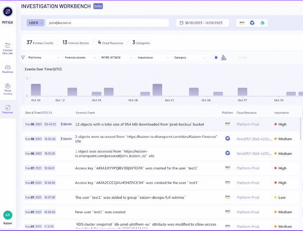This screenshot has height=231, width=303.
Task: Open the Readiness section icon
Action: [x=8, y=67]
